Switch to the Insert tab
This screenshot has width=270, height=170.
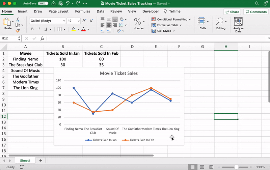tap(23, 11)
